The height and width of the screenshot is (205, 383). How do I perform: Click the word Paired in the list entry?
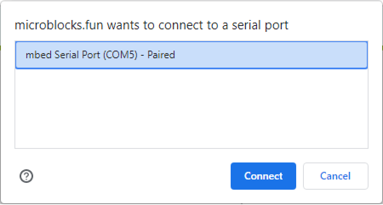point(161,55)
